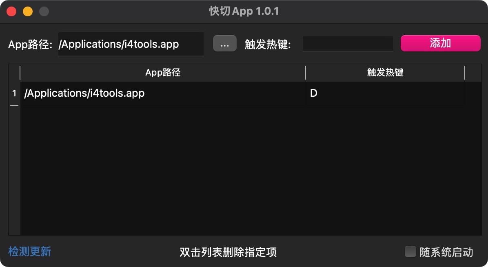Open file browser with the ... button

coord(225,44)
